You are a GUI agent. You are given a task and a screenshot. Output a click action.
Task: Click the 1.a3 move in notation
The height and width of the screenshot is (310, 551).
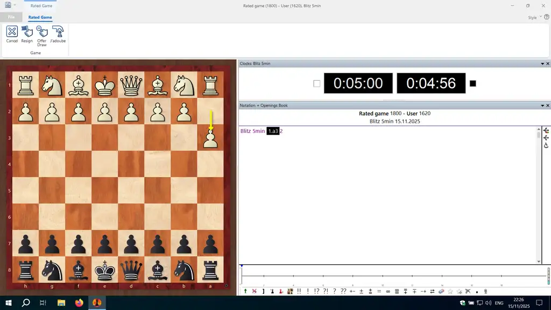[x=273, y=131]
